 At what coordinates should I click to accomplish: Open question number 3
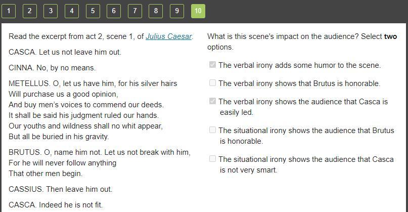pyautogui.click(x=51, y=11)
